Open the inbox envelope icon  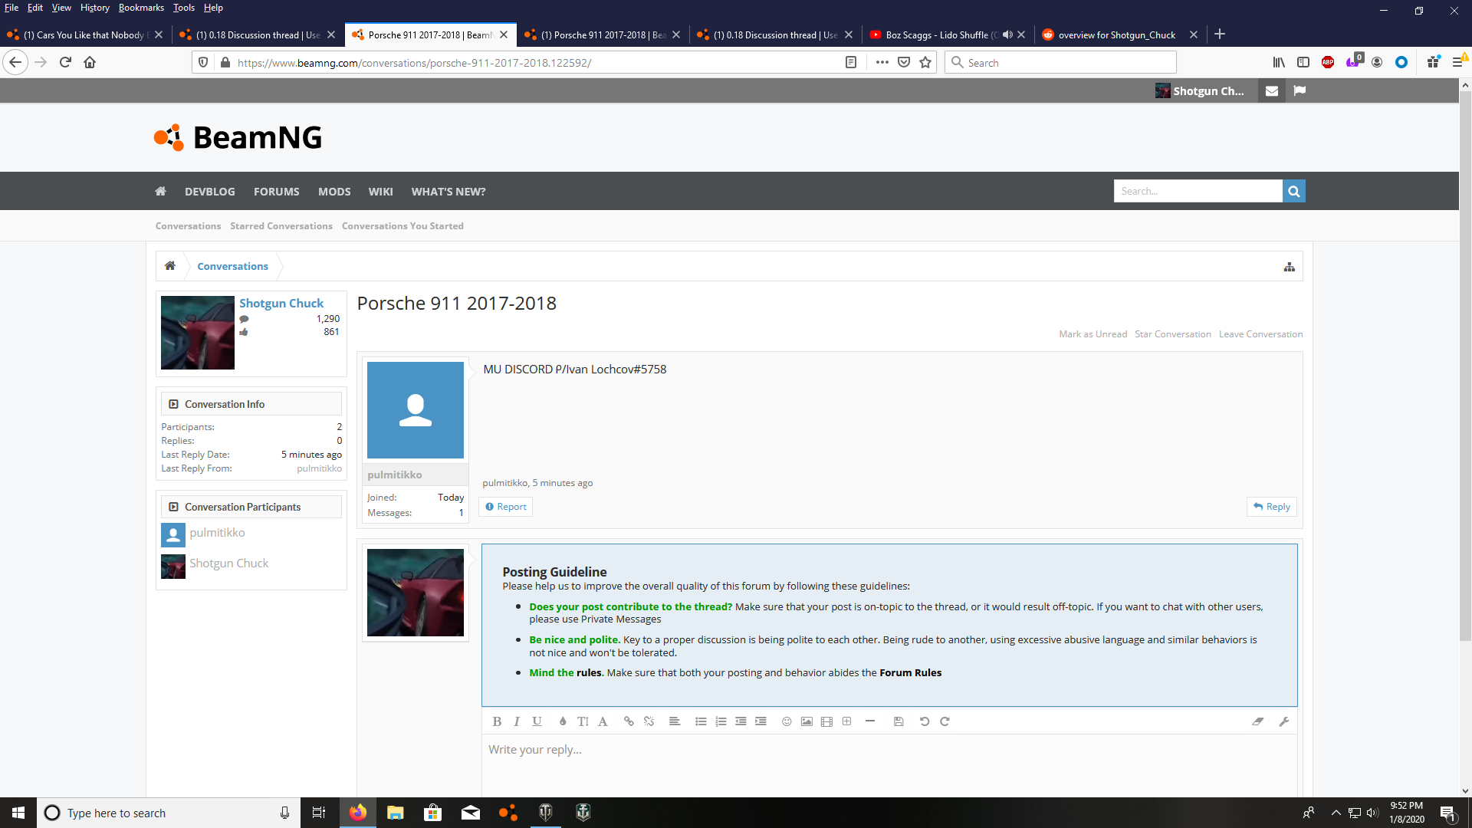[1272, 90]
